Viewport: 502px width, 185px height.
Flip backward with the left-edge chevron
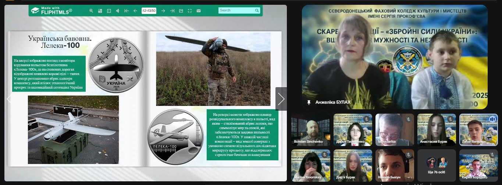coord(9,99)
